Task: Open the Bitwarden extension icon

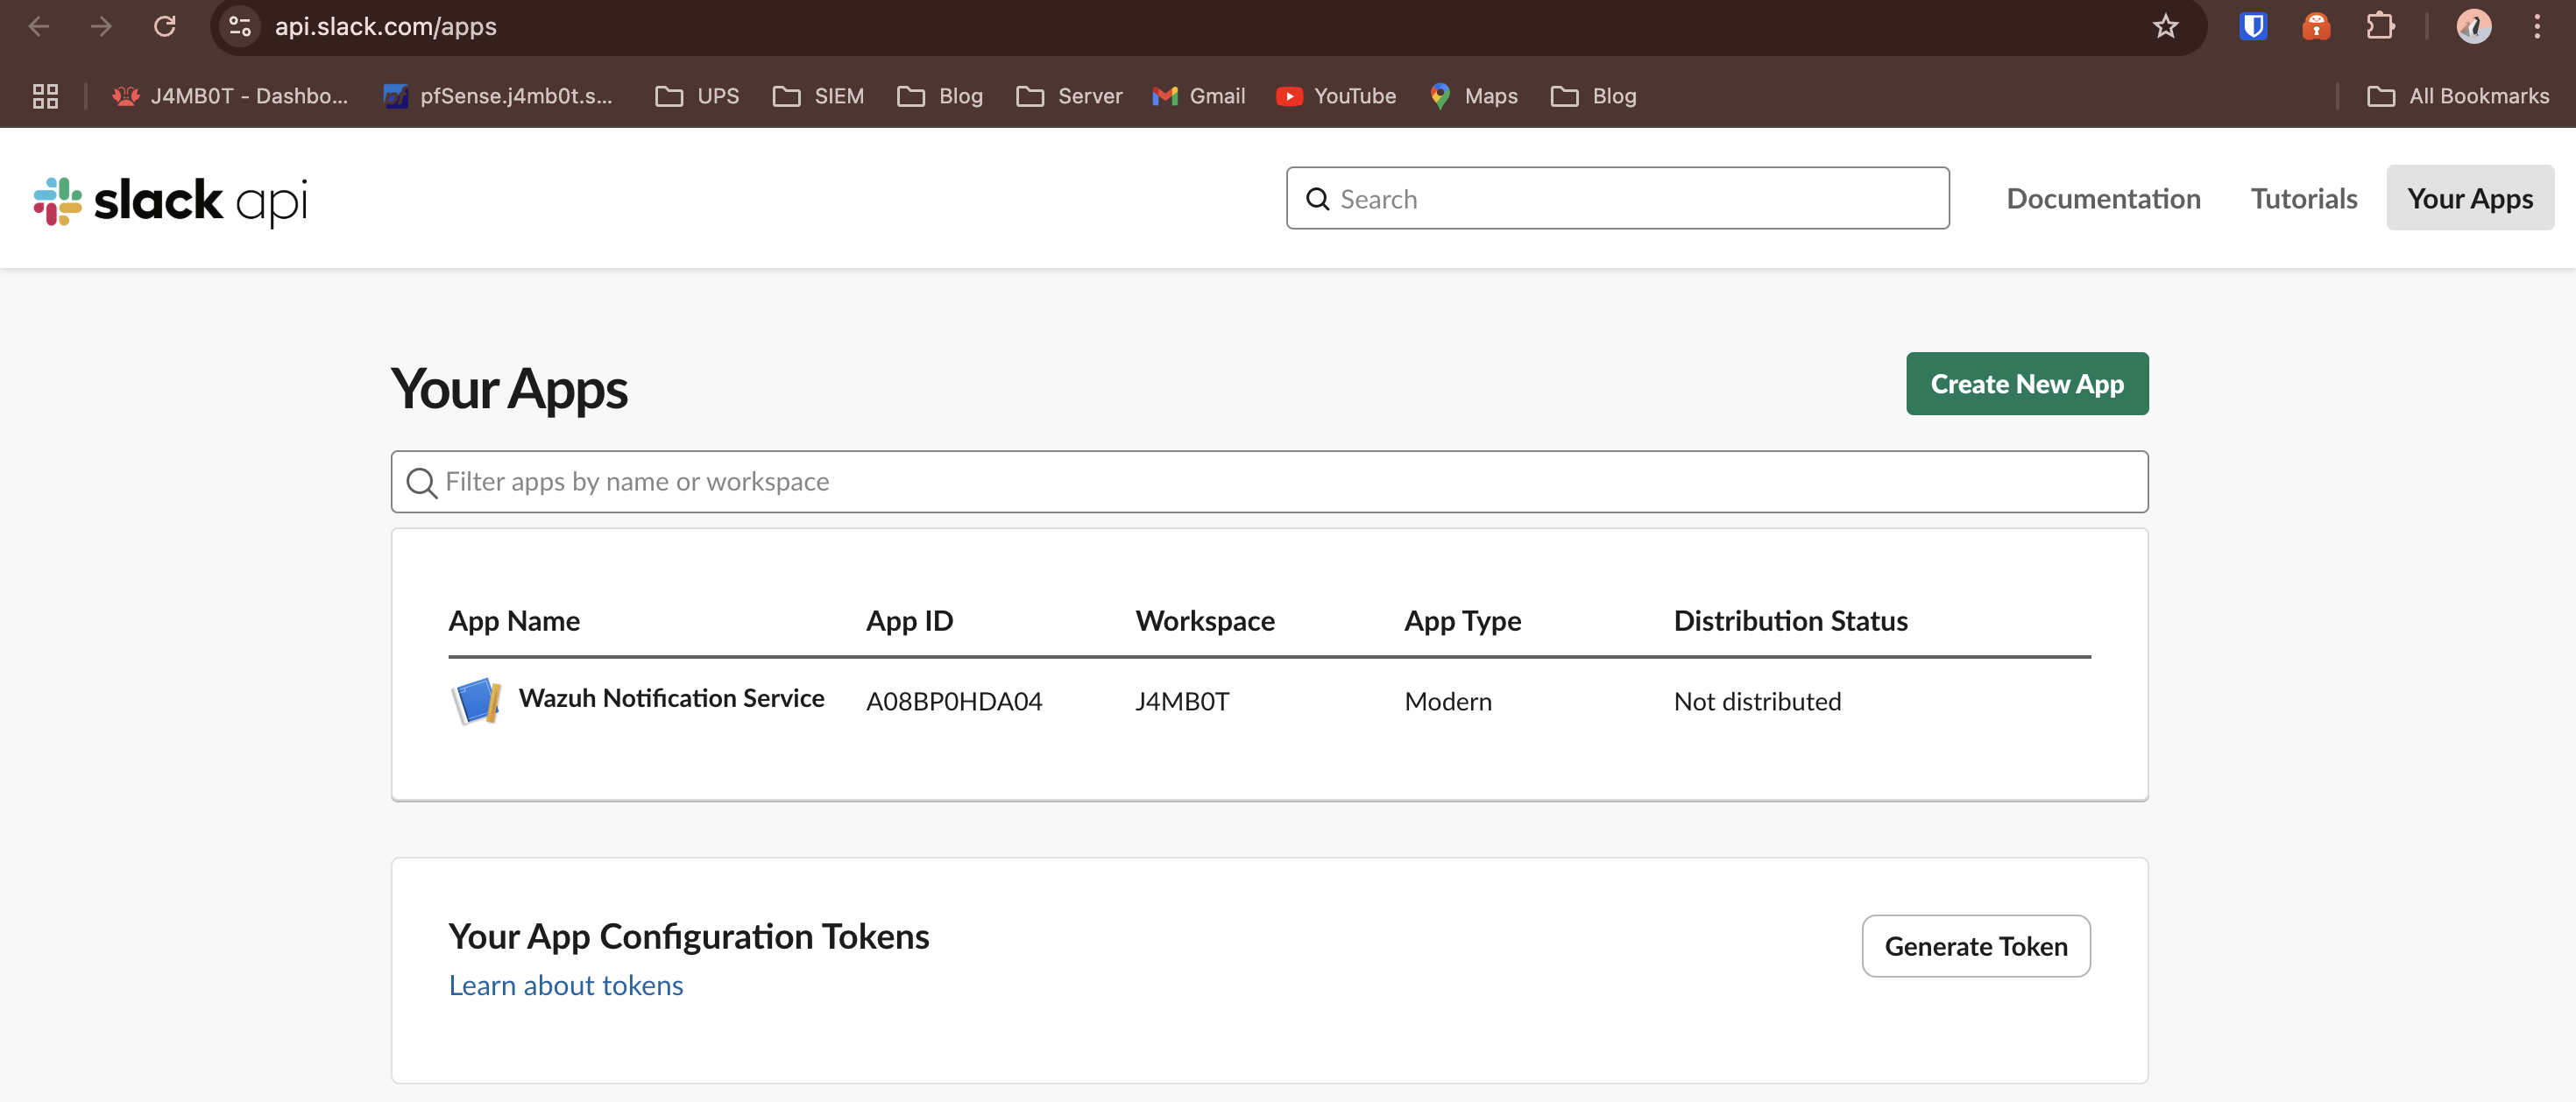Action: click(x=2252, y=27)
